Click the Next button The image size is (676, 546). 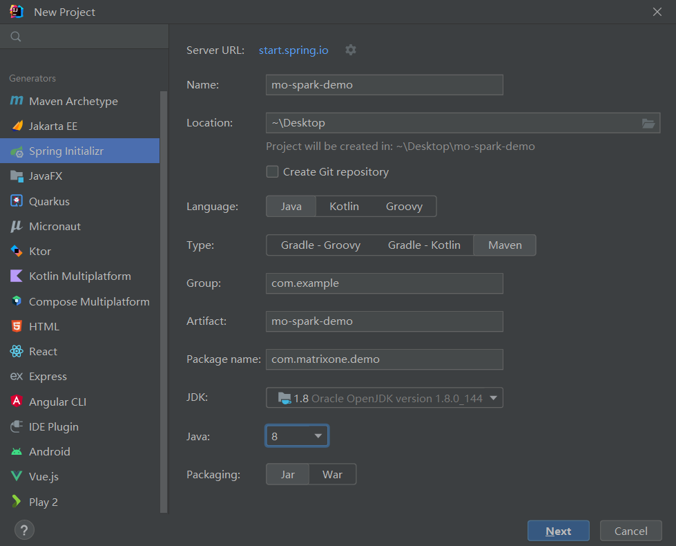coord(559,531)
